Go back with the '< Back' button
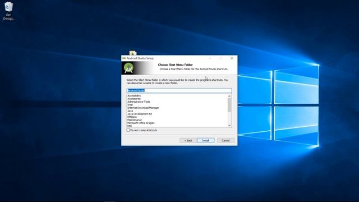The image size is (359, 202). (188, 140)
